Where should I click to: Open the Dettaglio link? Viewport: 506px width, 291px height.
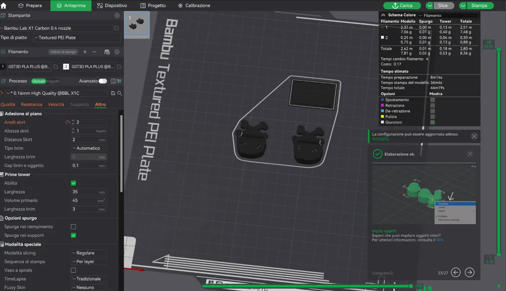click(x=381, y=139)
